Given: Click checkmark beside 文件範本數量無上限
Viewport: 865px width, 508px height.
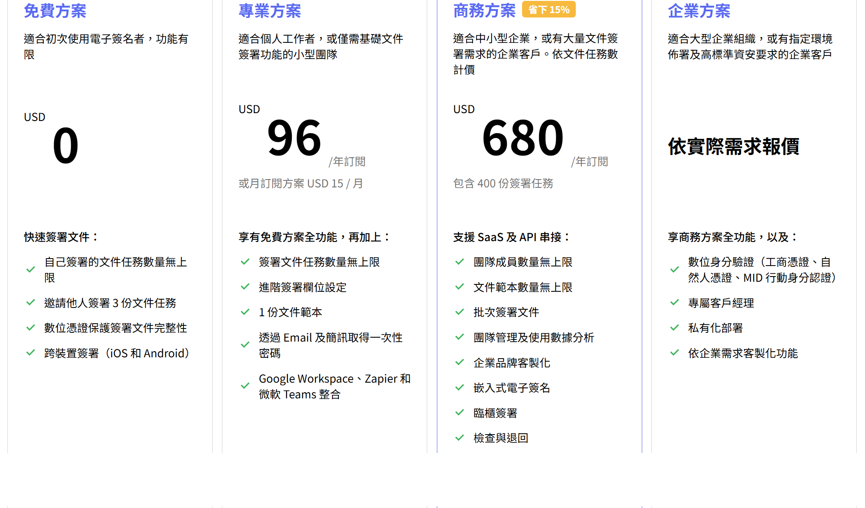Looking at the screenshot, I should pyautogui.click(x=460, y=287).
